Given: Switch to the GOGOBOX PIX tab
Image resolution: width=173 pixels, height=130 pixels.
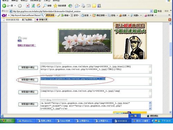Looking at the screenshot, I should tap(18, 20).
